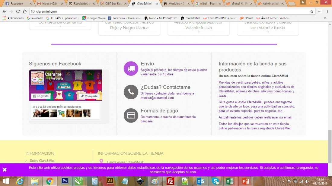
Task: Open Vestido Corazón Violenta con Volante fucsia product
Action: [x=268, y=25]
